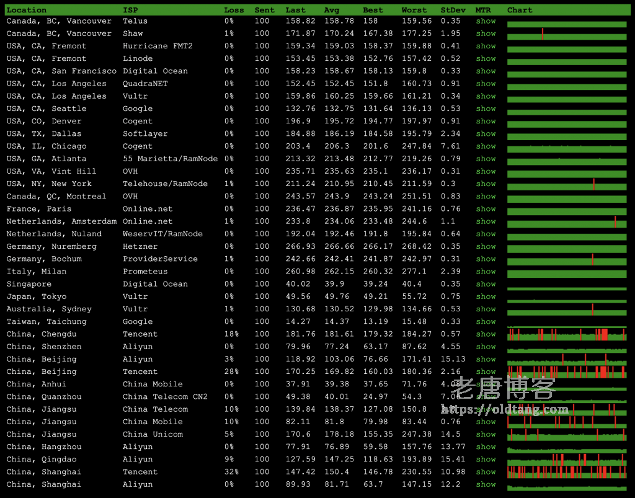Click show link for Aliyun Shenzhen
The image size is (635, 498).
pos(486,347)
